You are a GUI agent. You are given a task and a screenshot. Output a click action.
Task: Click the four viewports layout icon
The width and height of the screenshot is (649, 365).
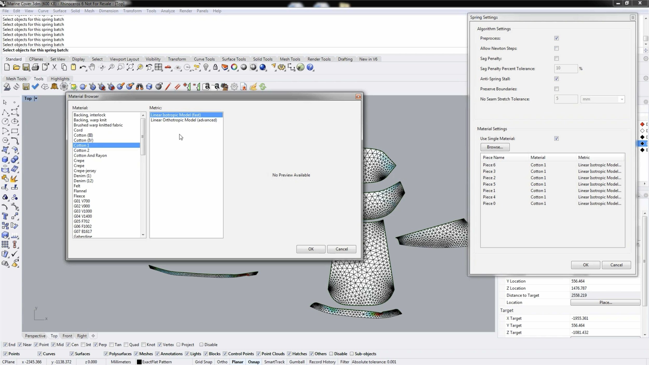pyautogui.click(x=158, y=67)
